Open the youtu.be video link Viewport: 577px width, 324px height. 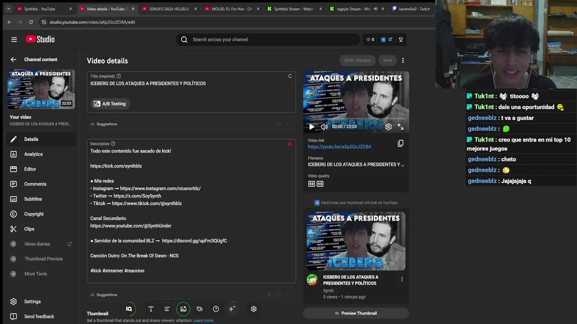point(339,147)
